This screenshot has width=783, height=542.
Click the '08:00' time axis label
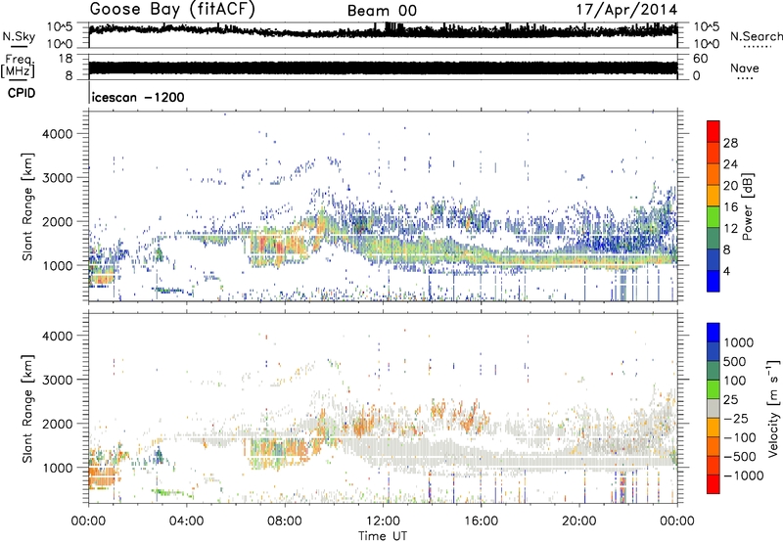tap(285, 521)
